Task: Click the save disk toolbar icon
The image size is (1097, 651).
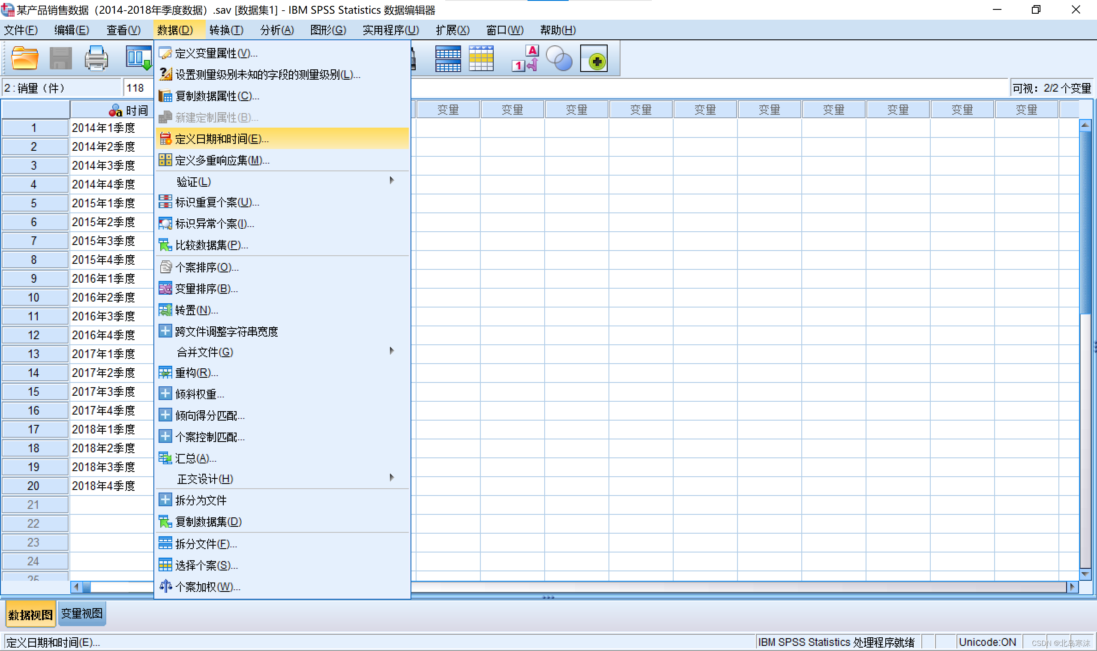Action: (60, 58)
